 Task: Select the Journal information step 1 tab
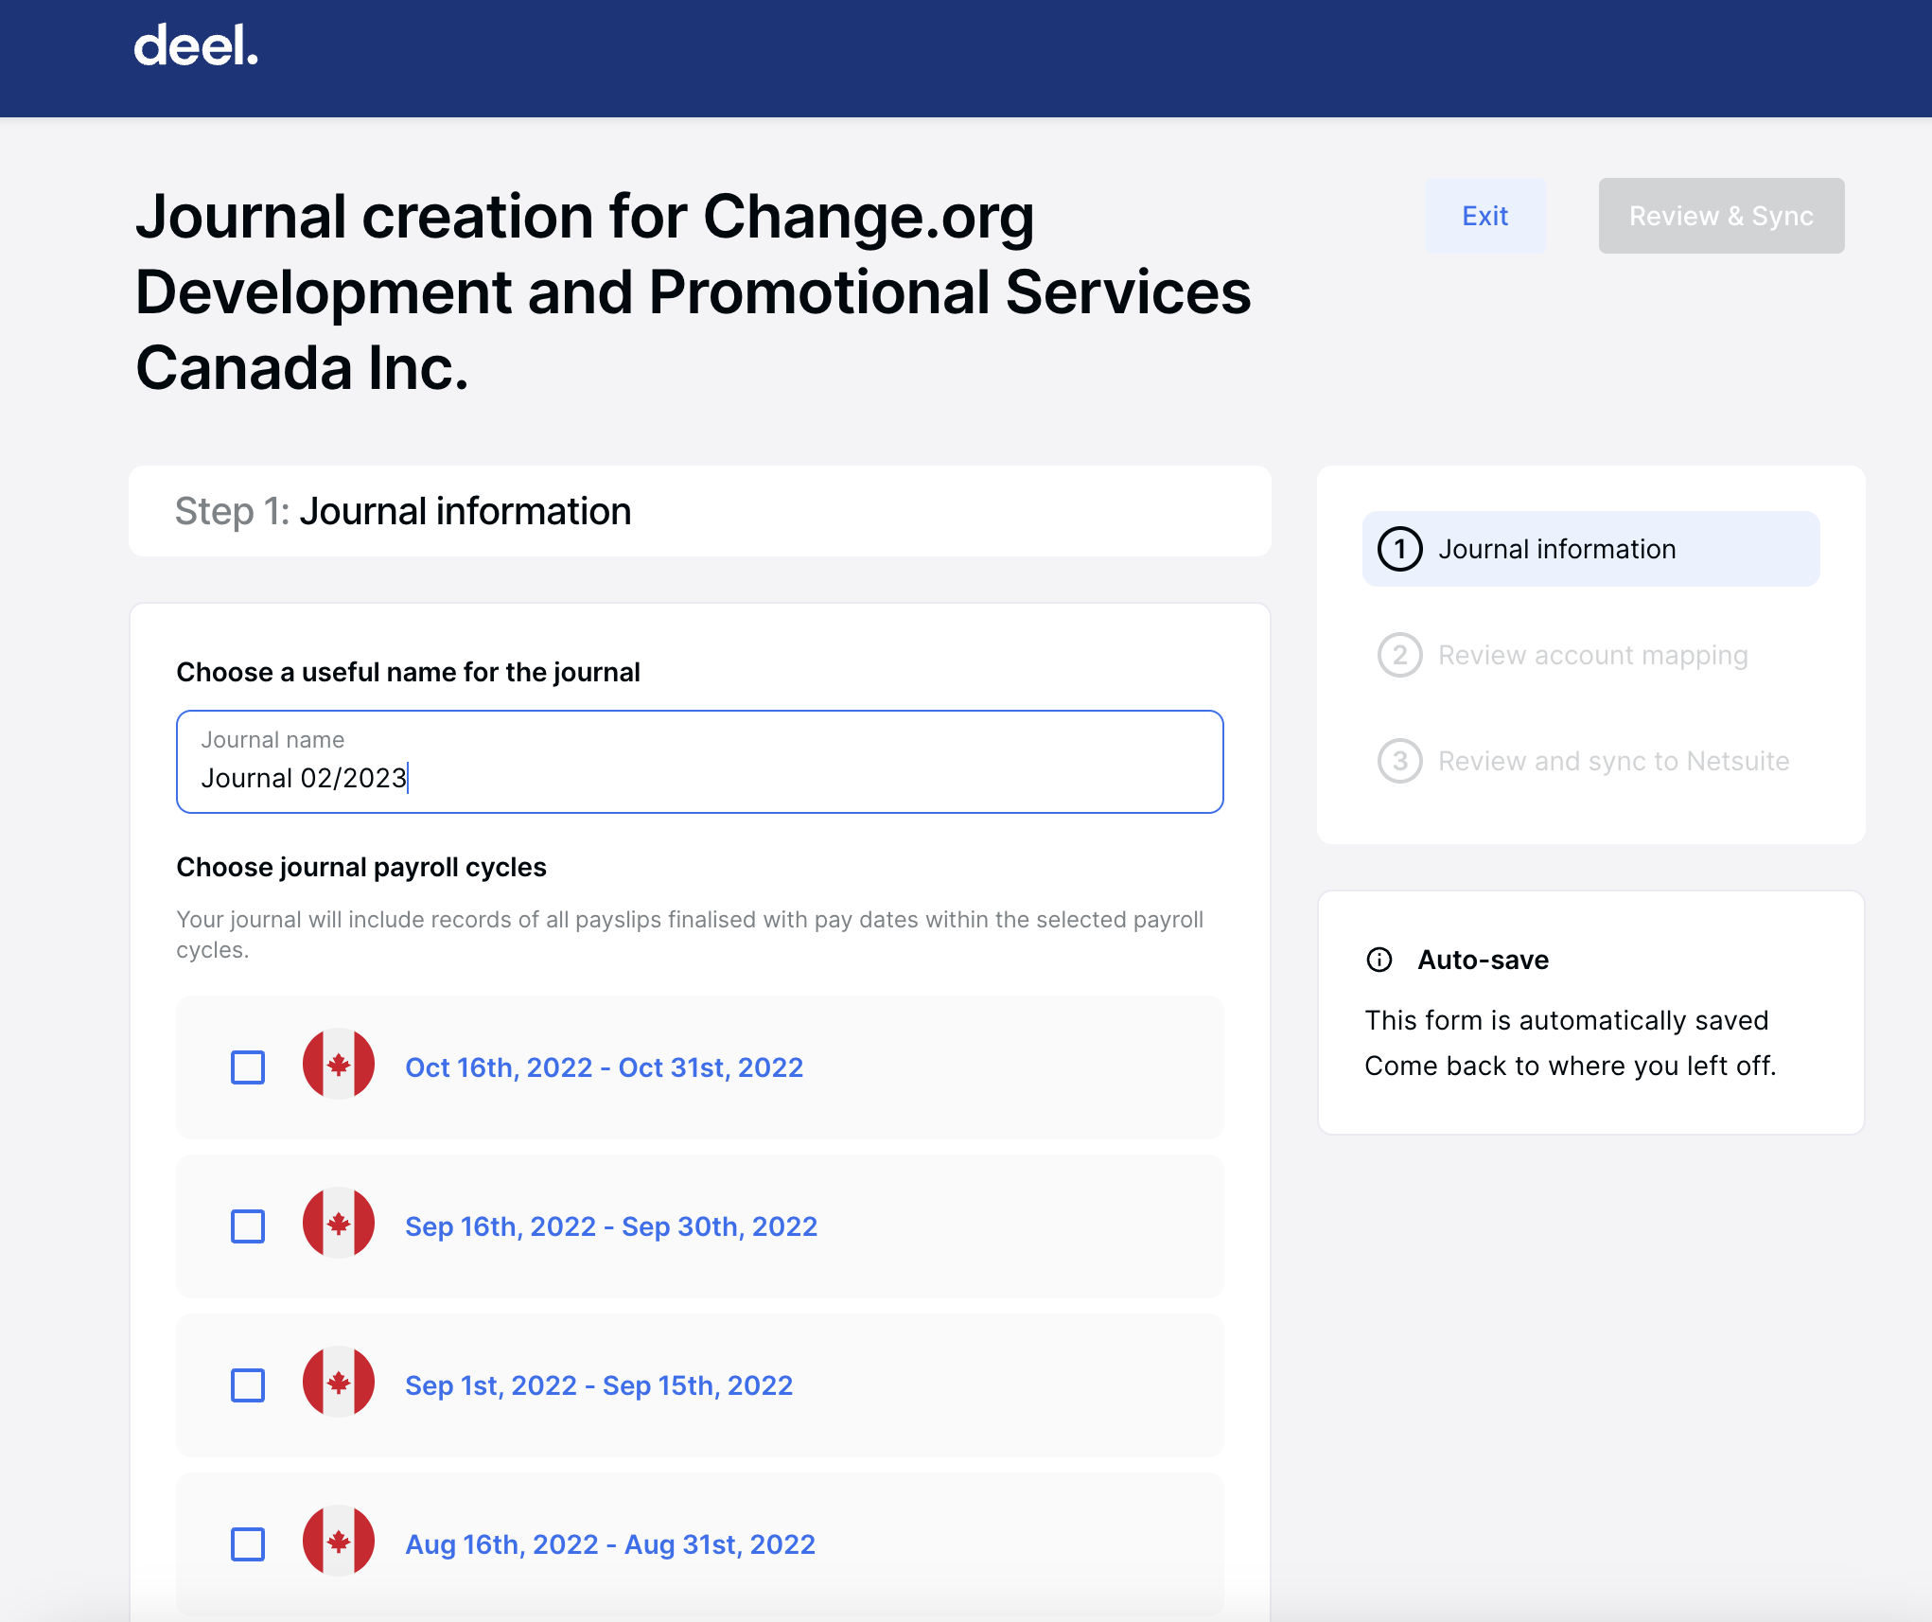[x=1591, y=549]
